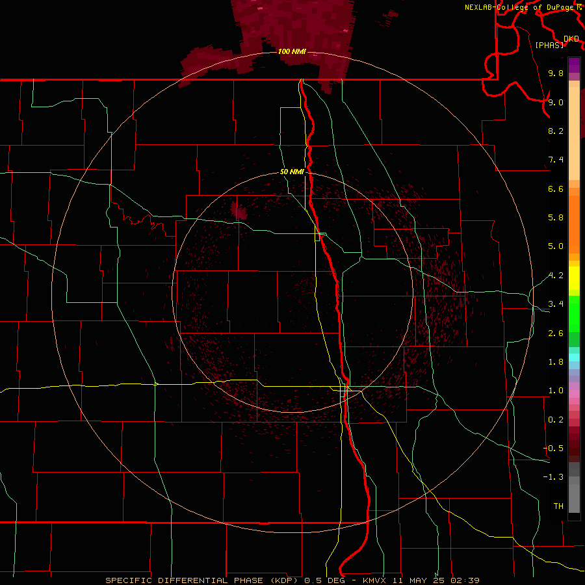The height and width of the screenshot is (585, 585).
Task: Click the 1.8 color scale value
Action: pyautogui.click(x=556, y=362)
